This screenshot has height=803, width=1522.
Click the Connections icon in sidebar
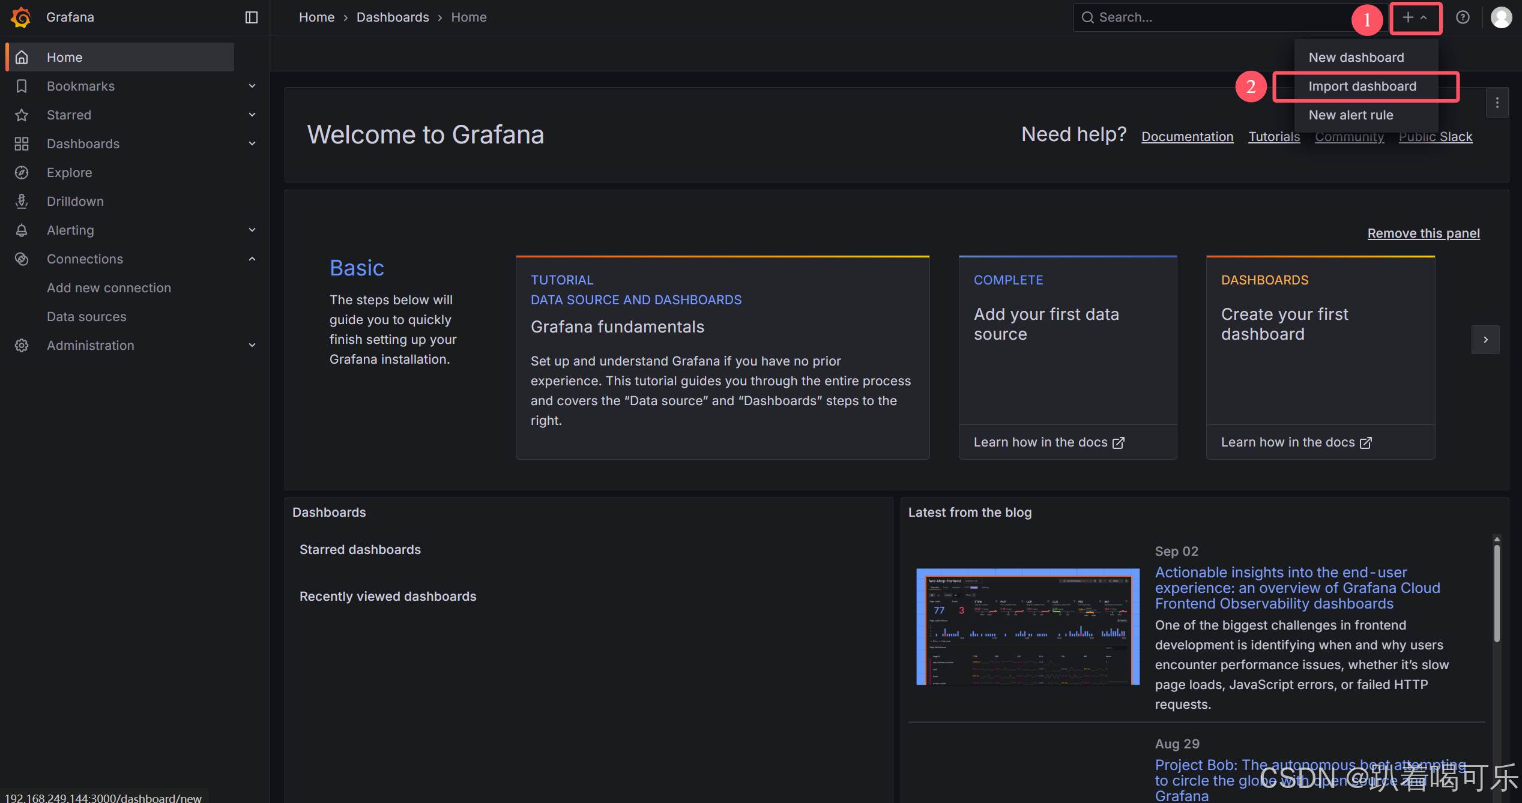click(x=22, y=259)
